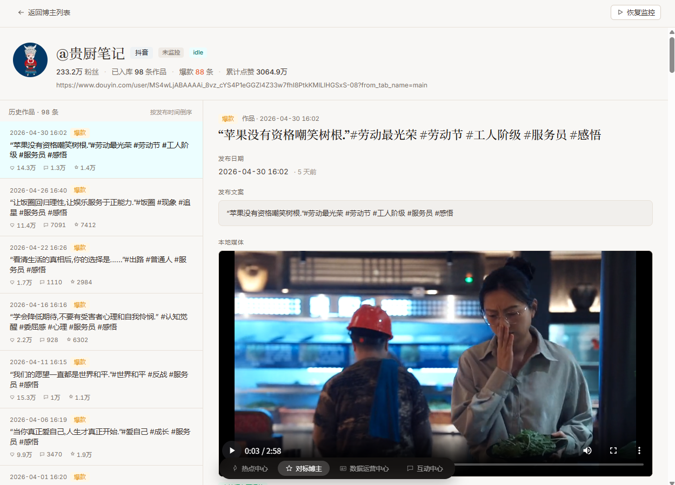Click the 爆款 tag in detail header
The height and width of the screenshot is (485, 675).
(x=228, y=119)
